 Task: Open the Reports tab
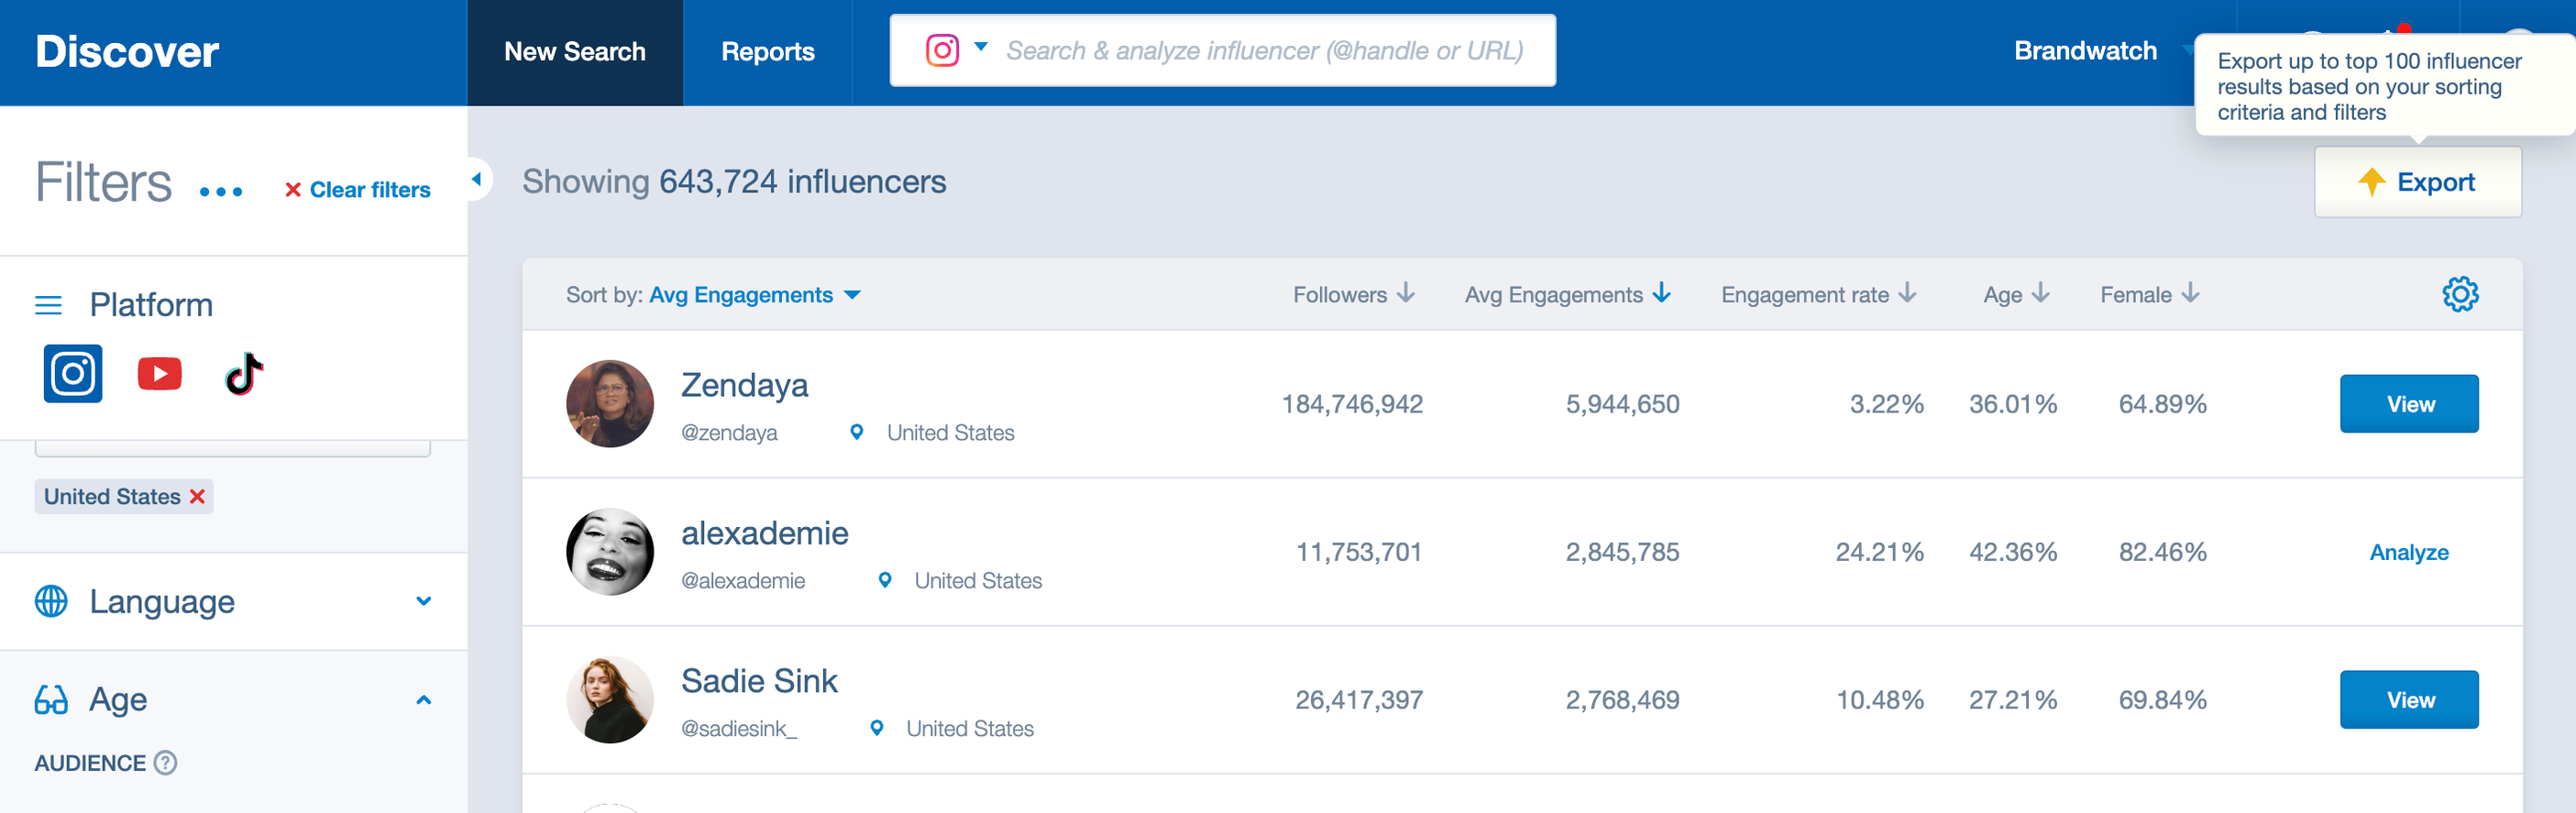(768, 52)
